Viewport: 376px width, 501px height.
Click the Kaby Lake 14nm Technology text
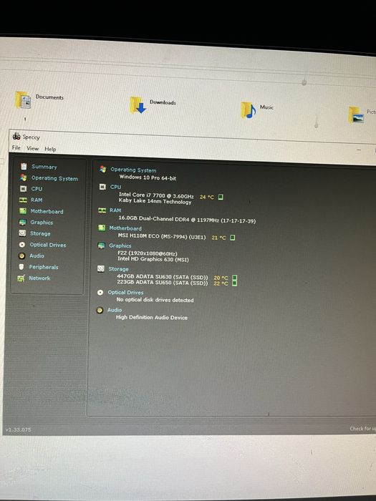155,201
